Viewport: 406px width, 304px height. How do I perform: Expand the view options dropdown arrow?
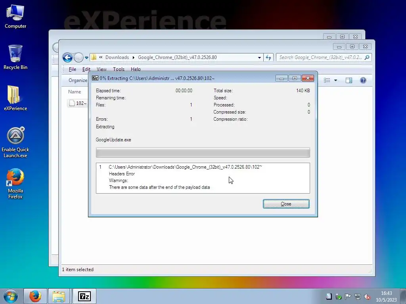click(335, 80)
